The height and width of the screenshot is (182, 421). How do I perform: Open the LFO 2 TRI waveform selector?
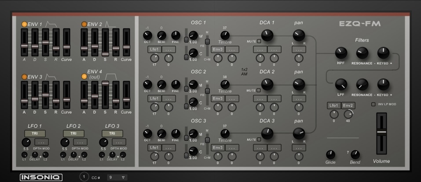(73, 133)
